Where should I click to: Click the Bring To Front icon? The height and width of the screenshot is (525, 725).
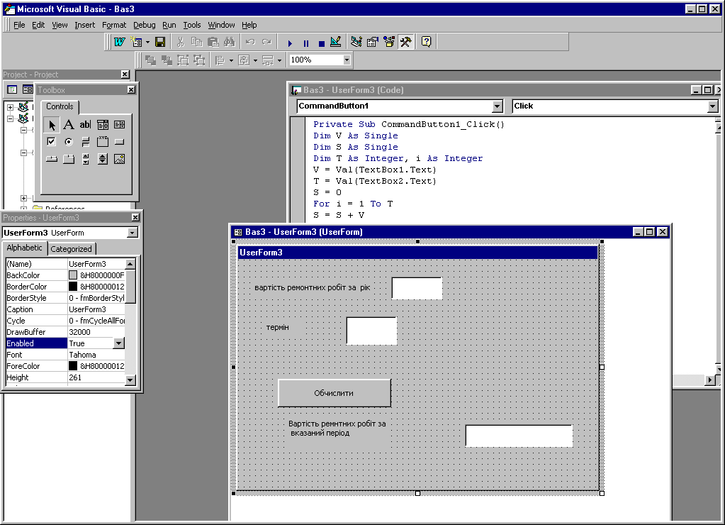click(x=150, y=60)
